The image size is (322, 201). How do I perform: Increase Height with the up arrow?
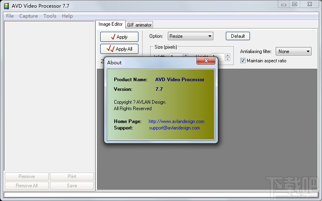coord(227,55)
